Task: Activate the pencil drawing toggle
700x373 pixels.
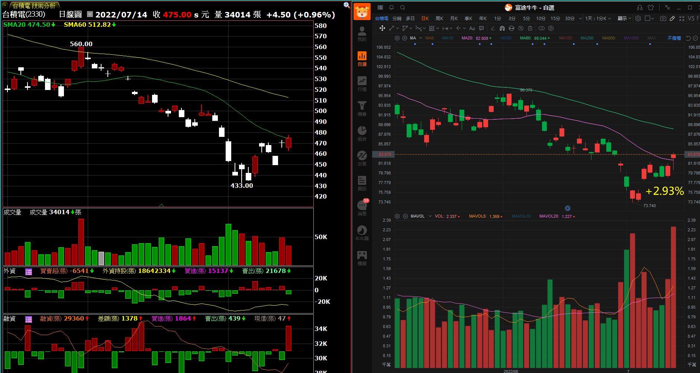Action: click(672, 18)
